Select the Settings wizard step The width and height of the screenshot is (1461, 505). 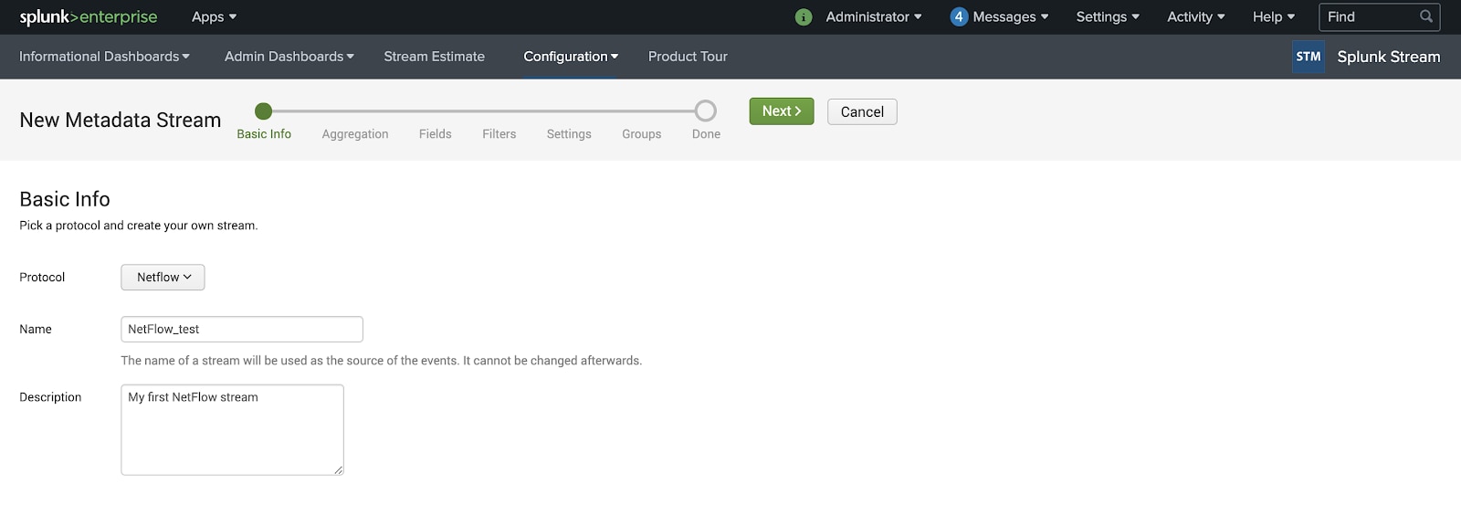(x=569, y=134)
